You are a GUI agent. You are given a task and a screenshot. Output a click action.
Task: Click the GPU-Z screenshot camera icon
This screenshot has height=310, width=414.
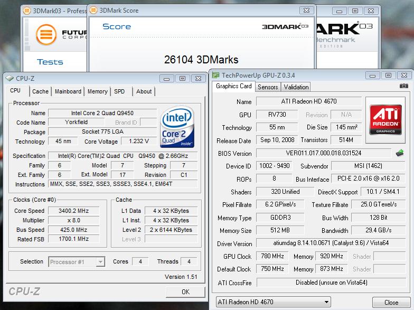[403, 86]
